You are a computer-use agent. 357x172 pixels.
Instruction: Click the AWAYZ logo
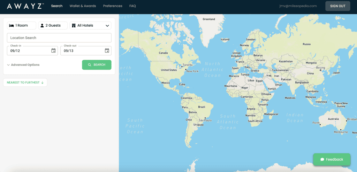pos(25,6)
